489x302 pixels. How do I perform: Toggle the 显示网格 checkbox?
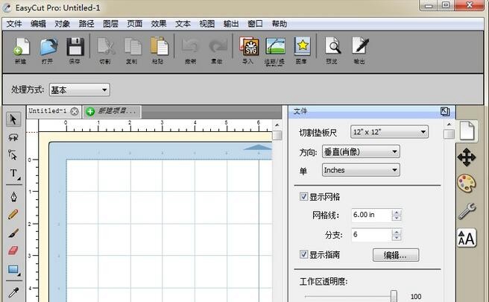pyautogui.click(x=303, y=196)
